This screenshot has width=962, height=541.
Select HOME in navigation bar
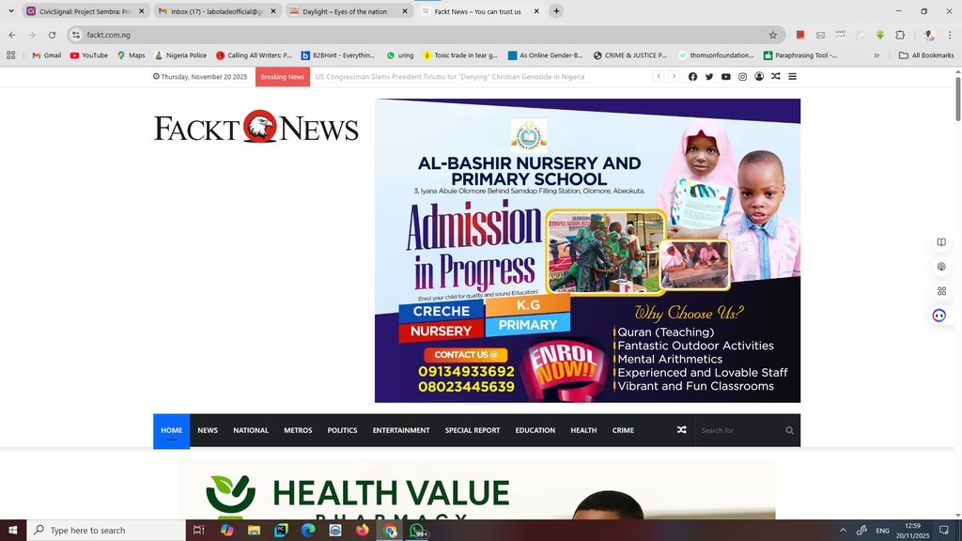[172, 430]
